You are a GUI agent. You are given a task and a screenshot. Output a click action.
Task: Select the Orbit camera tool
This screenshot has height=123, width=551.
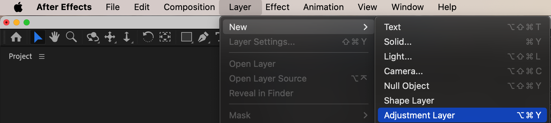click(x=93, y=37)
